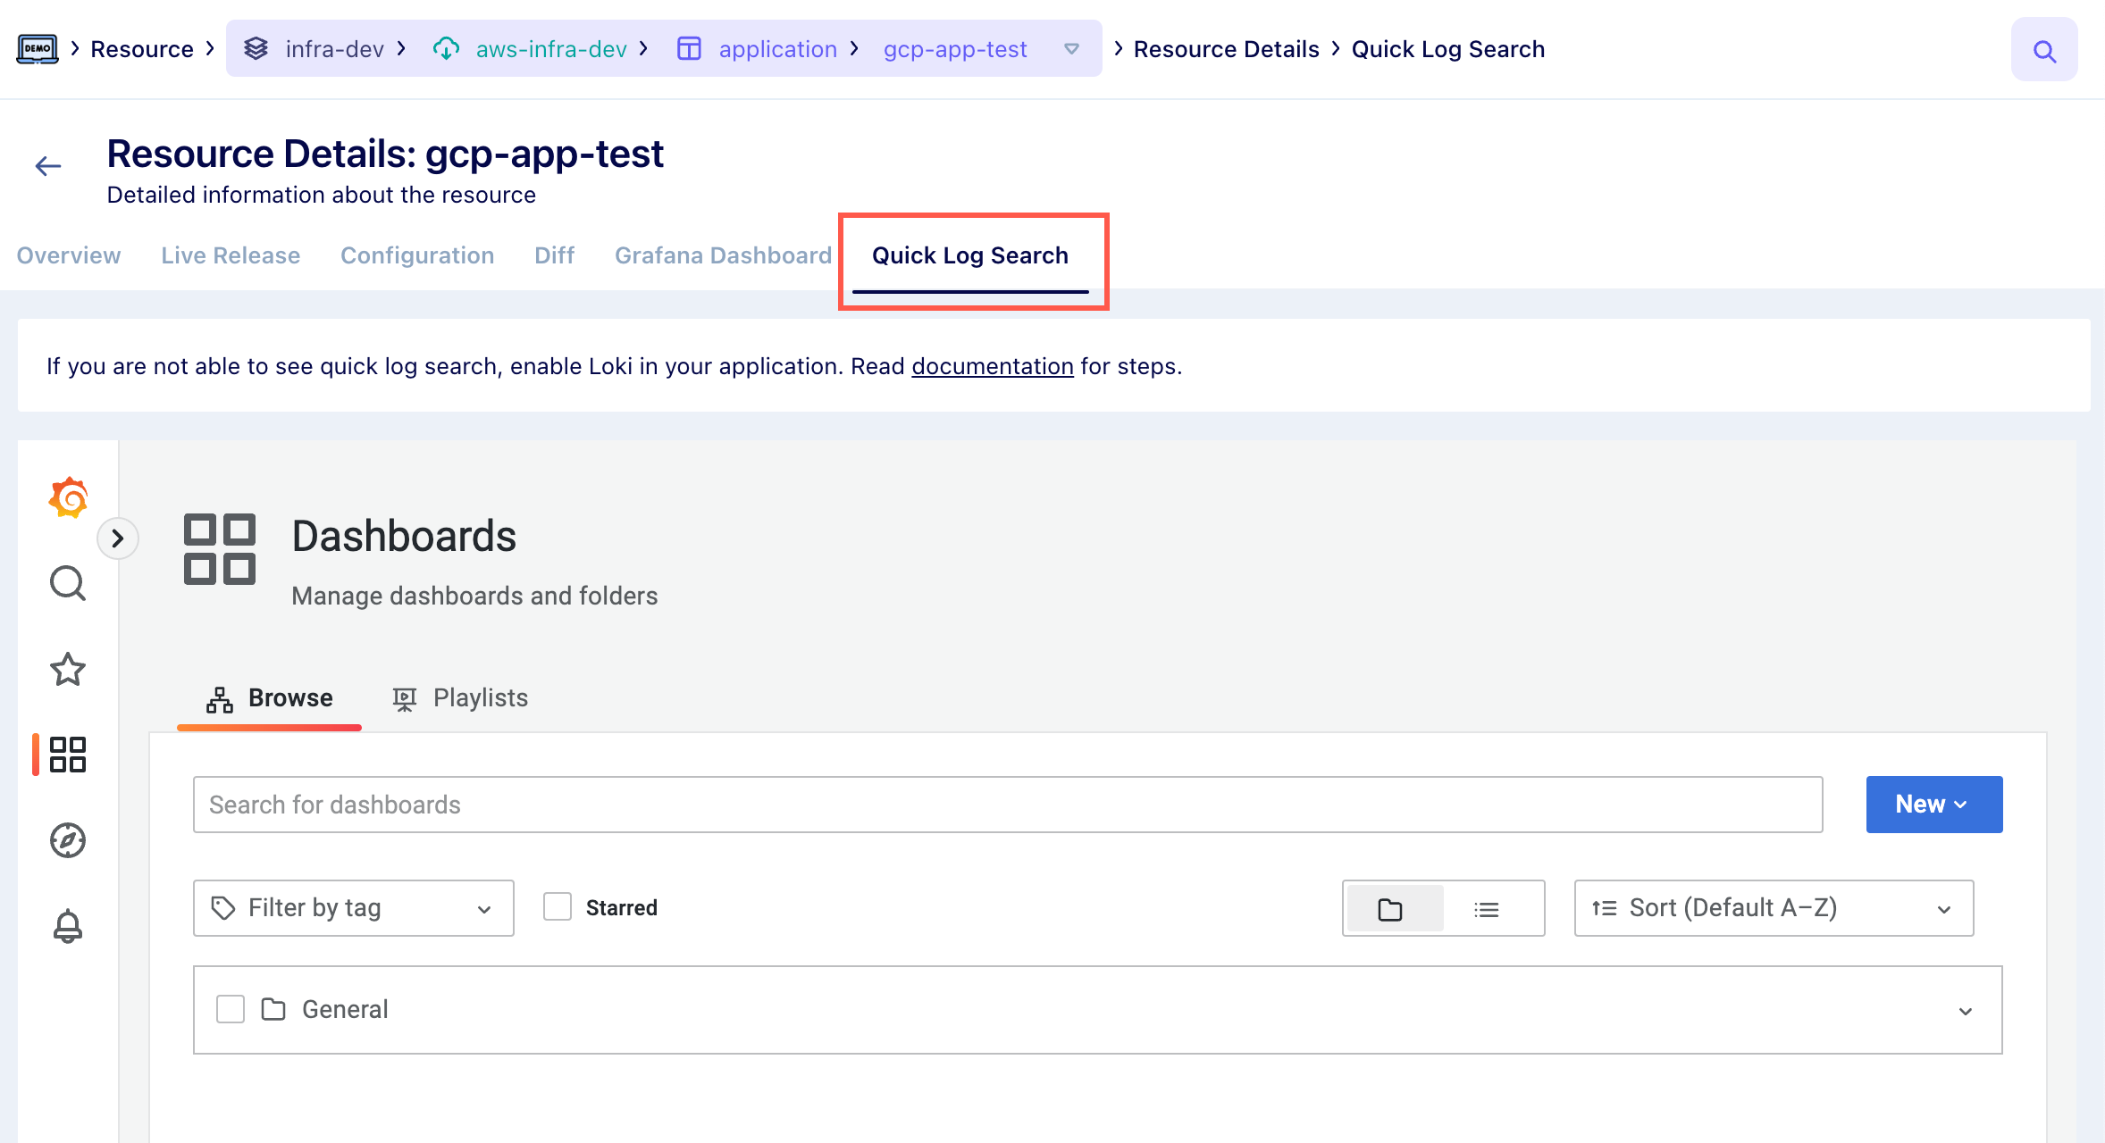
Task: Click the Grafana logo in sidebar
Action: (68, 497)
